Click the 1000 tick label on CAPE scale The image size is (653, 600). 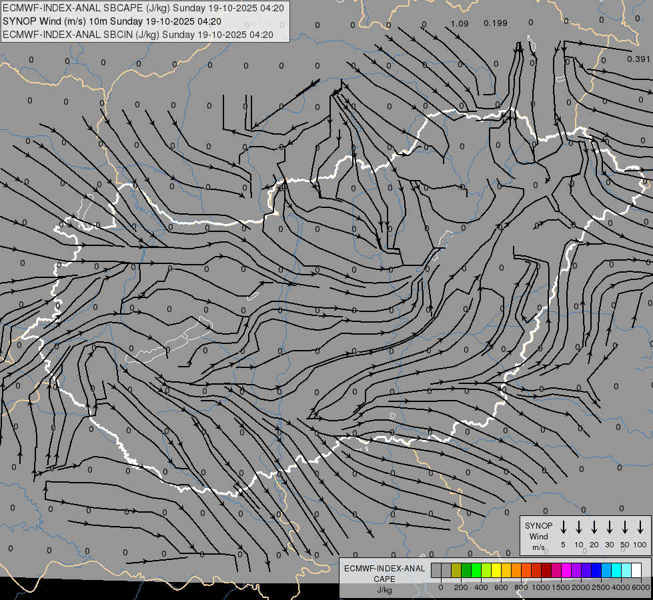[540, 587]
